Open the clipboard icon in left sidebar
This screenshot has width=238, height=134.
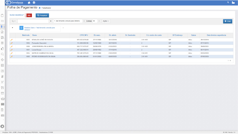(x=2, y=15)
